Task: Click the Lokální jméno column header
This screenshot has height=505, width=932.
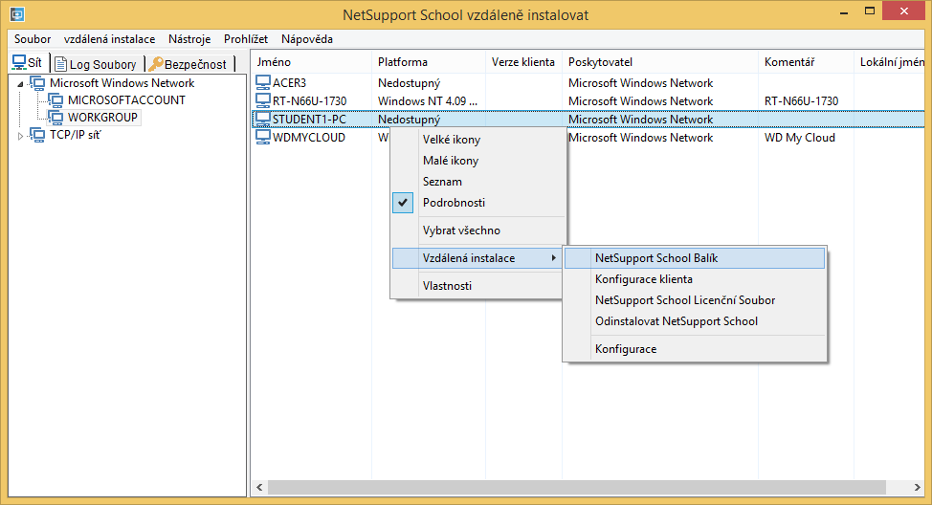Action: tap(889, 62)
